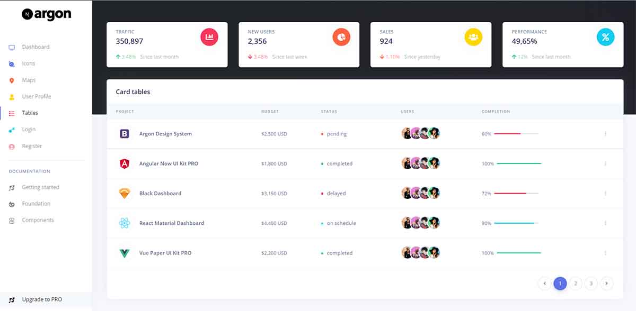
Task: Click the Dashboard monitor icon in sidebar
Action: pyautogui.click(x=12, y=47)
